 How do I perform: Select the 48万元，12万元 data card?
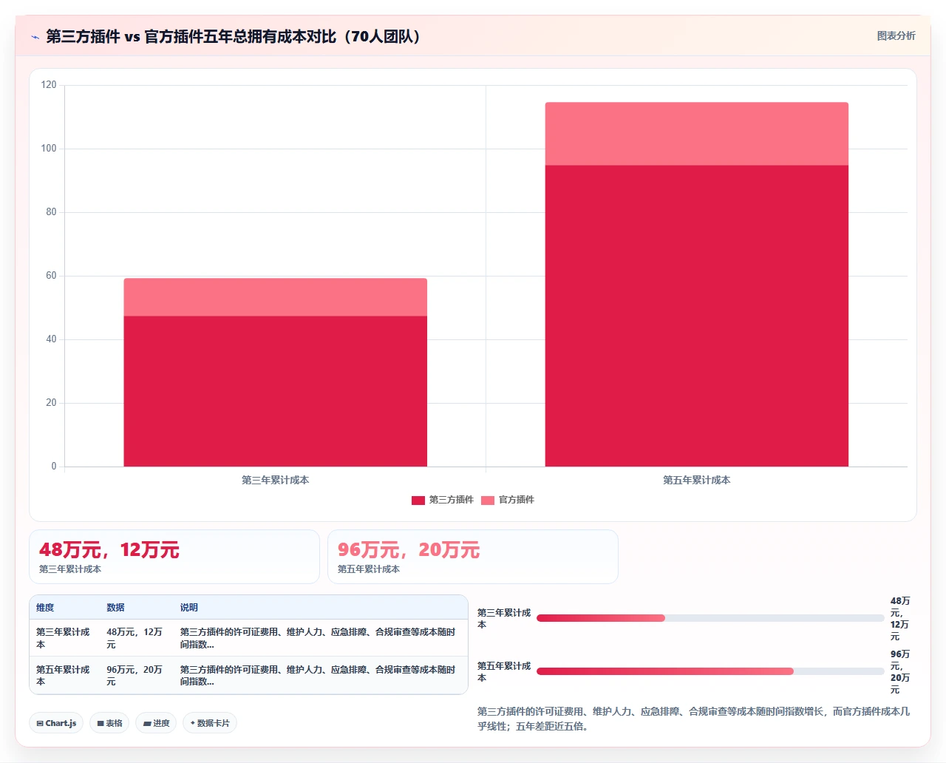click(x=174, y=557)
